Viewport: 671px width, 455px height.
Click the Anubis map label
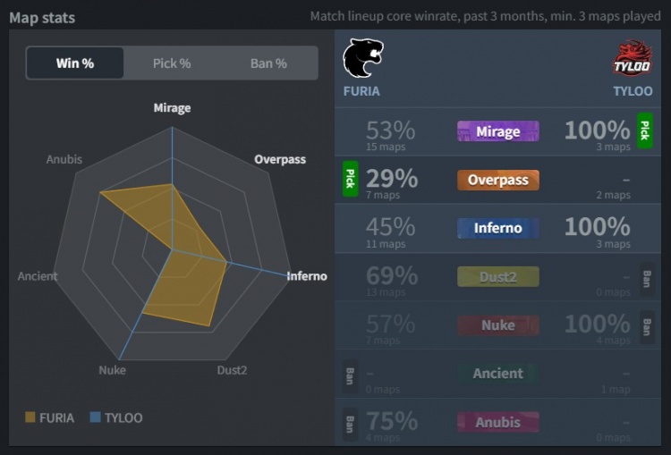click(497, 422)
